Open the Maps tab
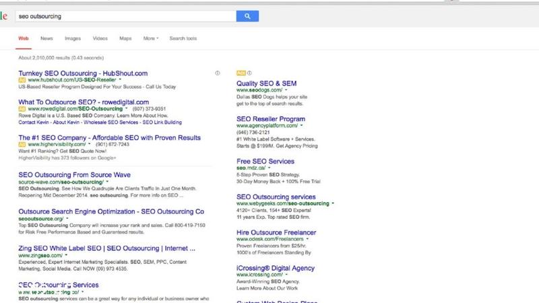 tap(125, 38)
